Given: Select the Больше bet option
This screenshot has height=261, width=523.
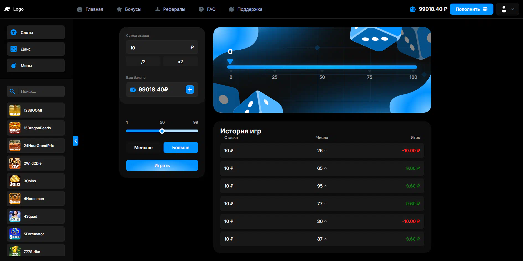Looking at the screenshot, I should point(181,147).
